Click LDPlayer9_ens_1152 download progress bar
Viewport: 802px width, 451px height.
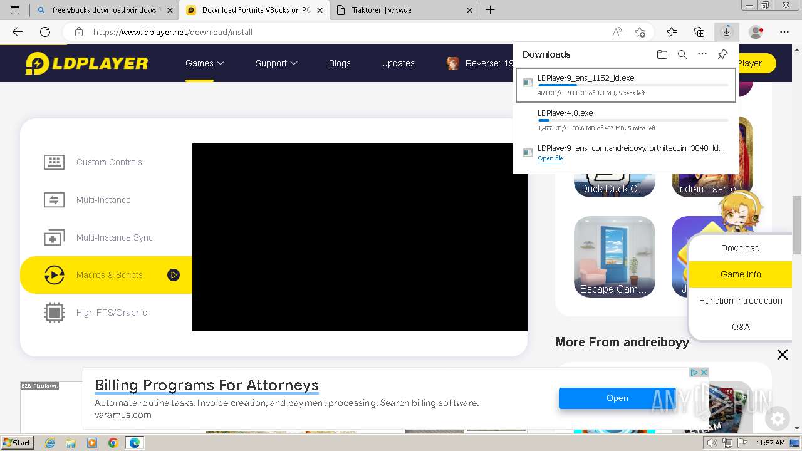(633, 85)
